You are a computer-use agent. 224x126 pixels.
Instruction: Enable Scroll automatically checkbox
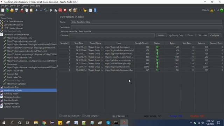pyautogui.click(x=61, y=116)
